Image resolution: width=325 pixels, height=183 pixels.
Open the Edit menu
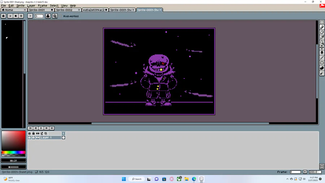[11, 5]
